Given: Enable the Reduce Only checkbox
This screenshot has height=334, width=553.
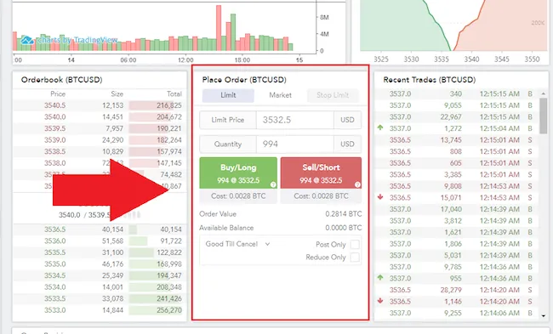Looking at the screenshot, I should coord(355,258).
